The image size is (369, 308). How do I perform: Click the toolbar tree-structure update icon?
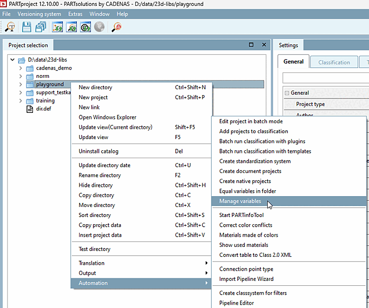(x=58, y=28)
